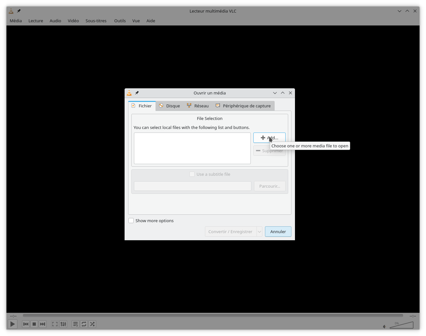Switch to the Disque tab
This screenshot has width=426, height=336.
(x=169, y=106)
